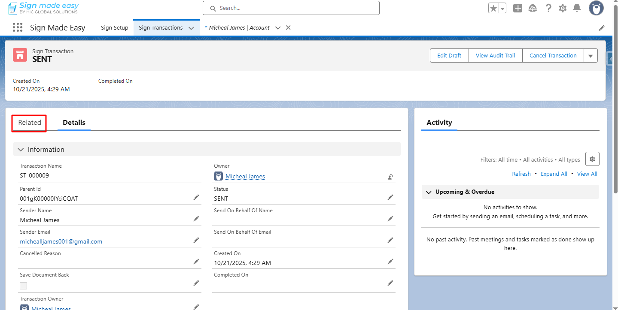
Task: Click the Change Owner icon
Action: pos(390,177)
